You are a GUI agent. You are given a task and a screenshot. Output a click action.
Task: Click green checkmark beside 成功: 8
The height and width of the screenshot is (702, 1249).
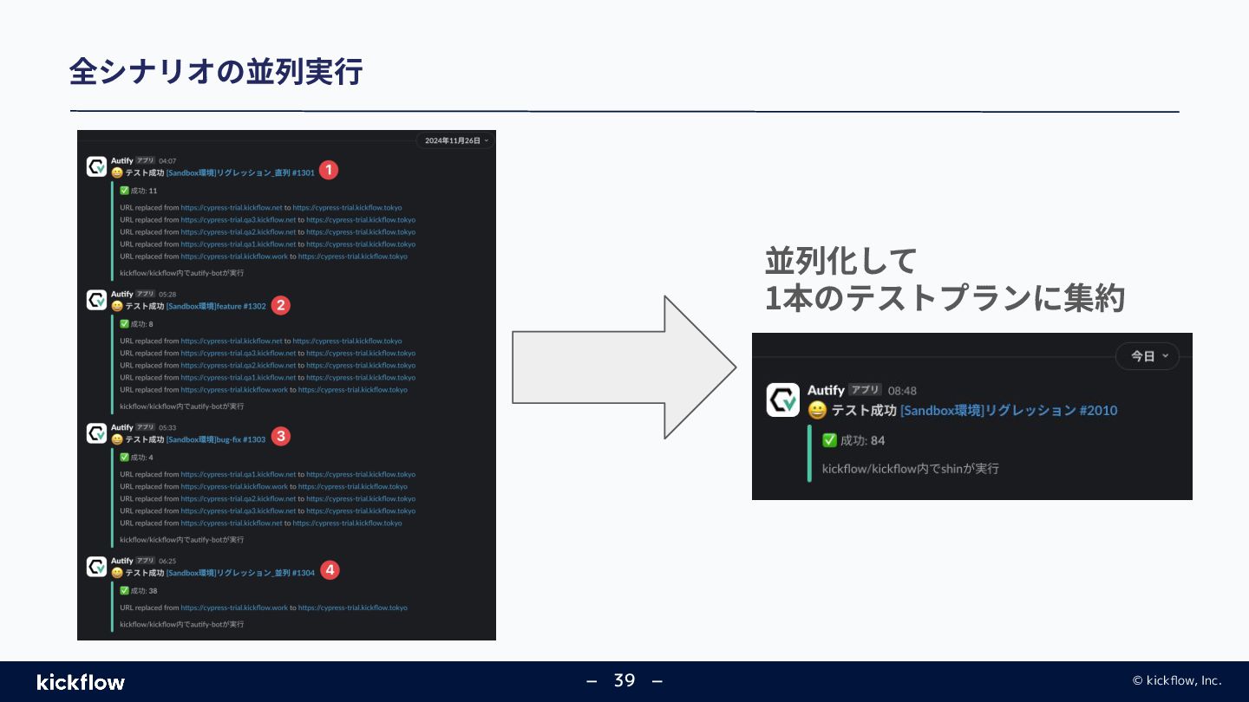124,324
